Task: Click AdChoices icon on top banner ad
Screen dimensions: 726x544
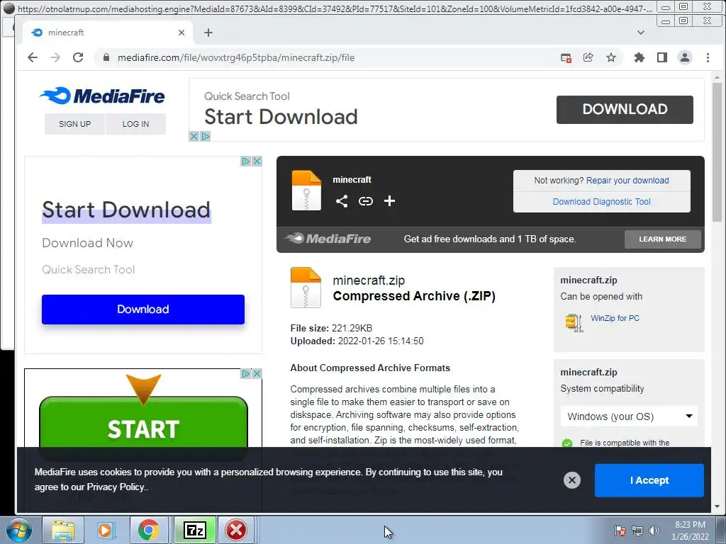Action: 205,137
